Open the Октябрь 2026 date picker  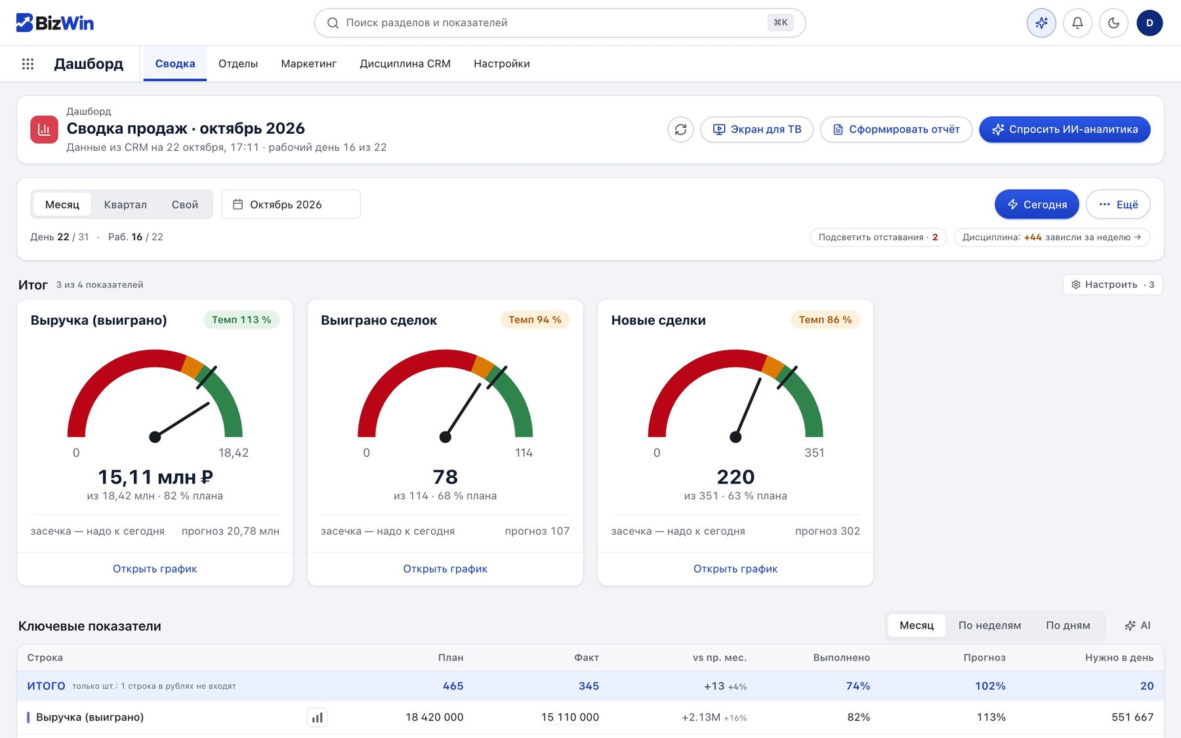tap(291, 205)
